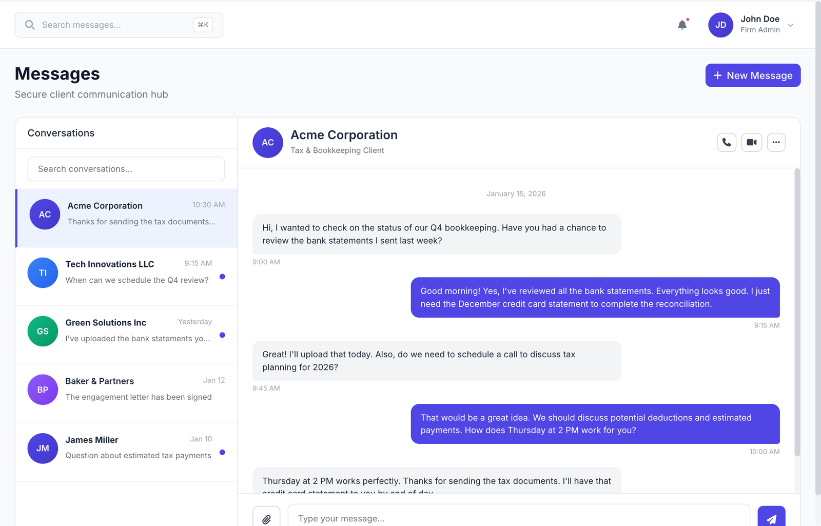Viewport: 821px width, 526px height.
Task: Start a voice call with Acme Corporation
Action: [726, 142]
